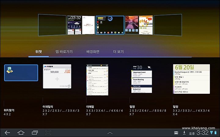Viewport: 220px width, 137px height.
Task: Select the home panel with canyon photo
Action: pos(139,25)
